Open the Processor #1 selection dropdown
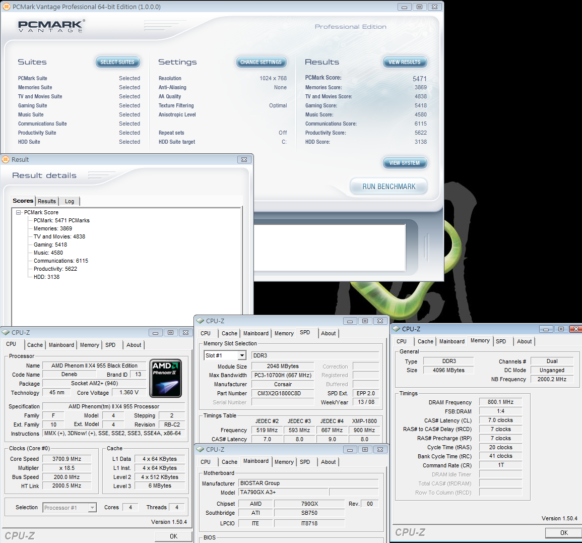582x543 pixels. [92, 507]
